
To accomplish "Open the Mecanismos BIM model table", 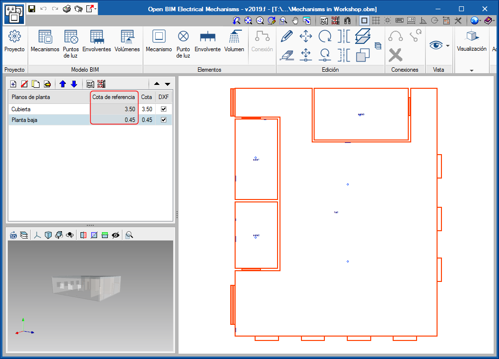I will pyautogui.click(x=45, y=41).
